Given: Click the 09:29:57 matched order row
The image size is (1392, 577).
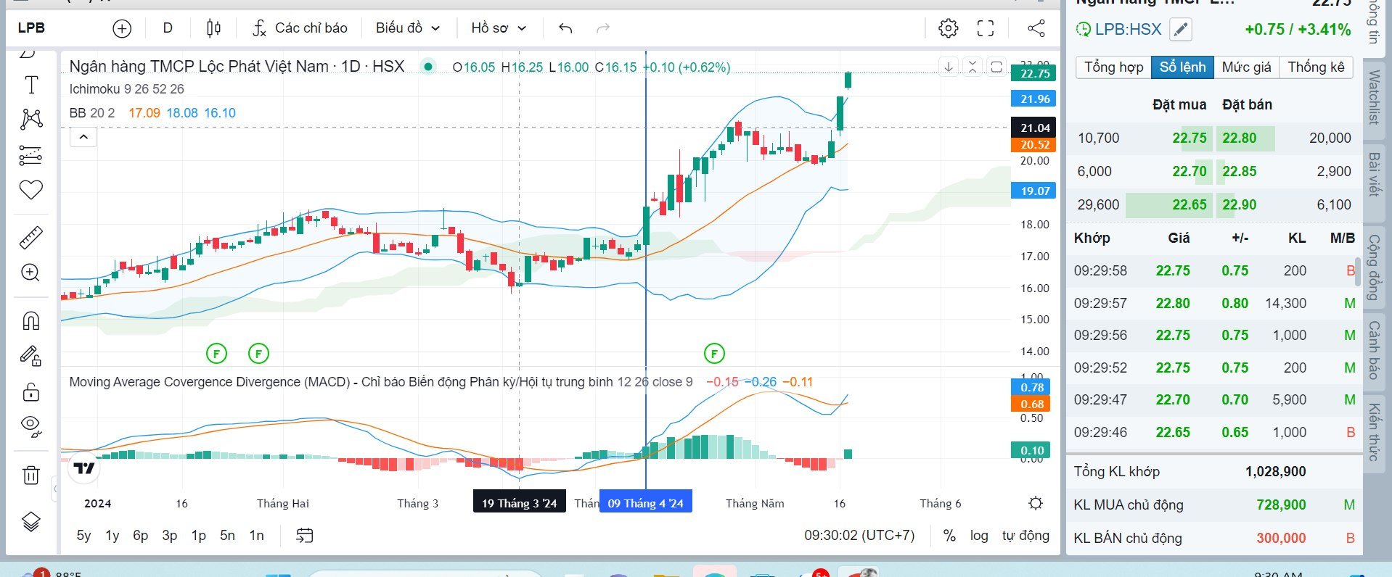Looking at the screenshot, I should tap(1214, 303).
